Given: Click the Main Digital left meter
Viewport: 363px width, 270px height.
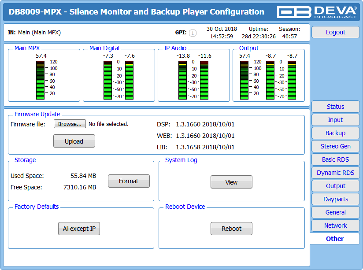Looking at the screenshot, I should [107, 80].
